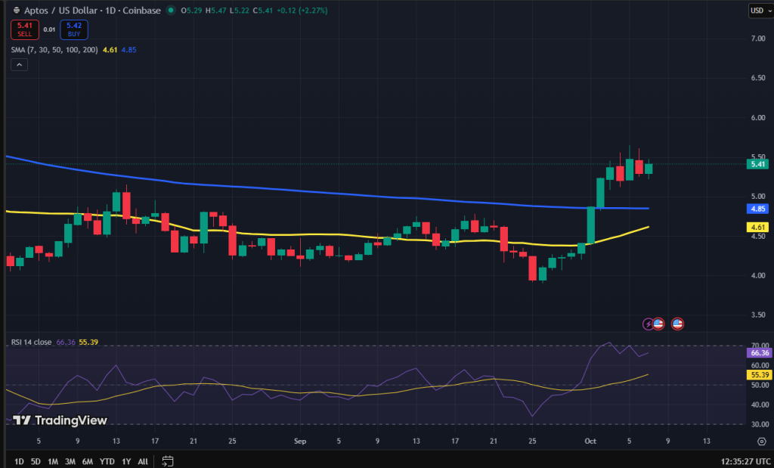Click the blue 4.85 SMA legend value
Screen dimensions: 774x468
[128, 50]
